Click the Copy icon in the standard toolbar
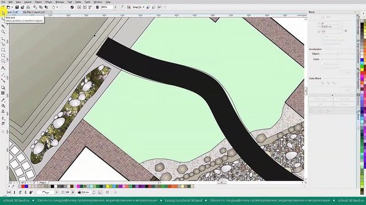 41,7
